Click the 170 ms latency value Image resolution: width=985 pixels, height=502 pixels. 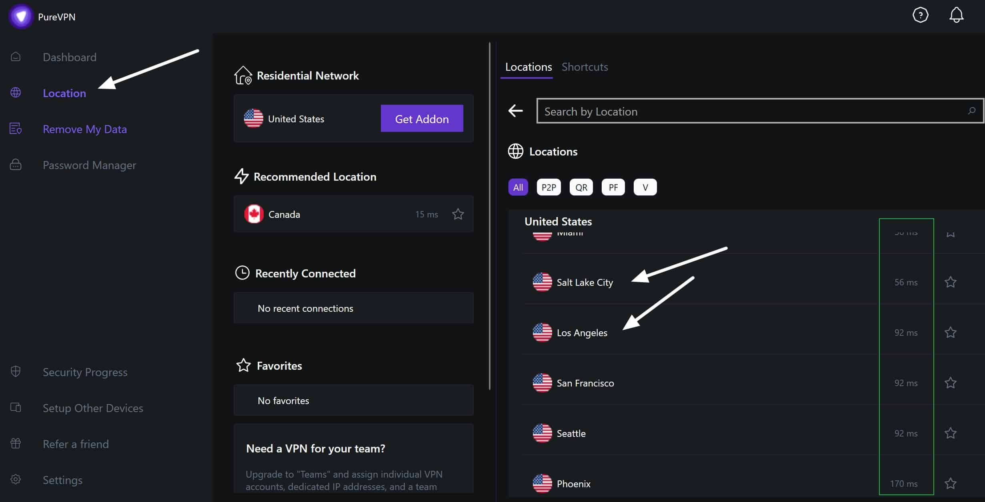click(x=904, y=484)
